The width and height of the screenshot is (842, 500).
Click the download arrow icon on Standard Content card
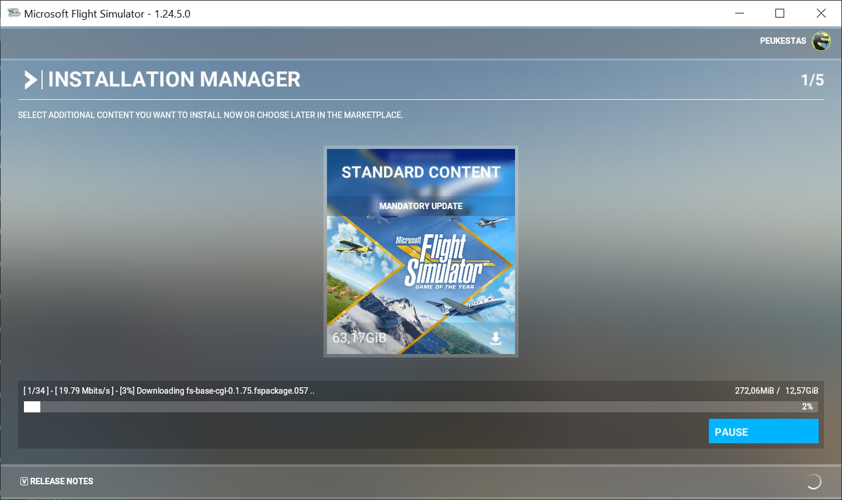coord(496,339)
